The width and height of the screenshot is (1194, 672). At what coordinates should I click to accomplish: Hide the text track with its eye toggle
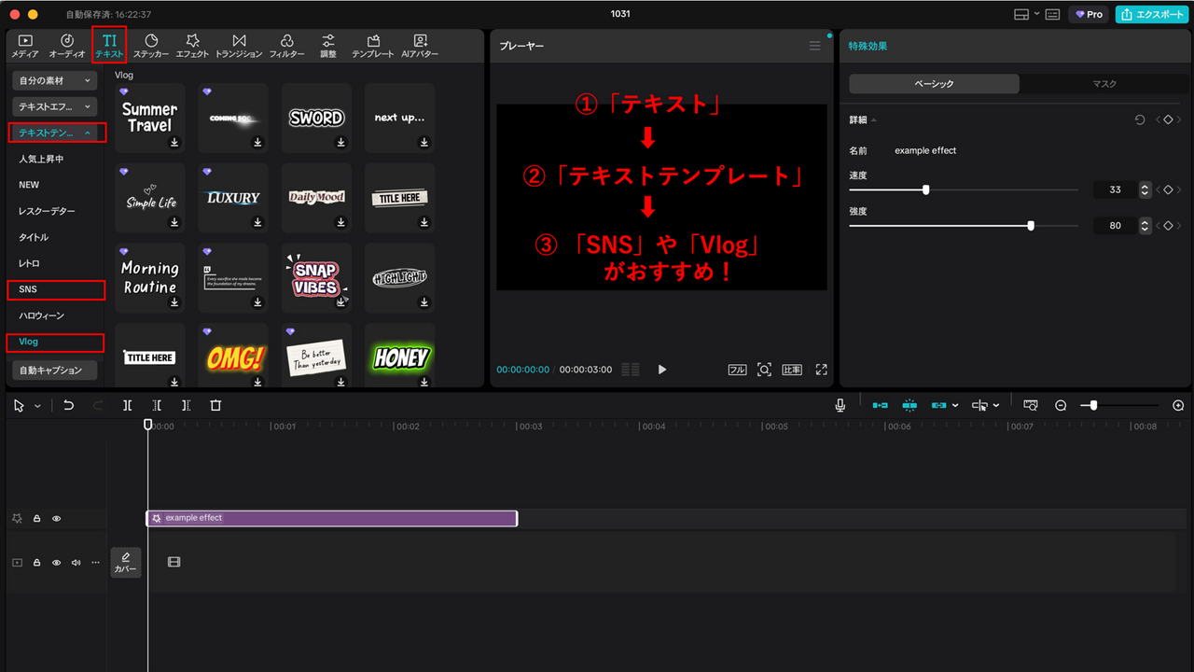coord(56,518)
